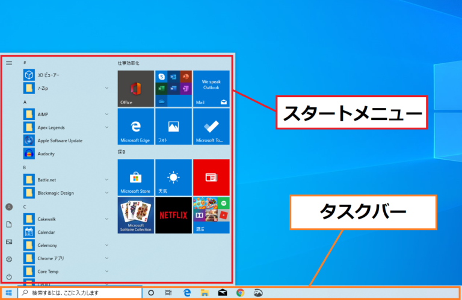This screenshot has height=300, width=462.
Task: Launch Apple Software Update
Action: tap(66, 140)
